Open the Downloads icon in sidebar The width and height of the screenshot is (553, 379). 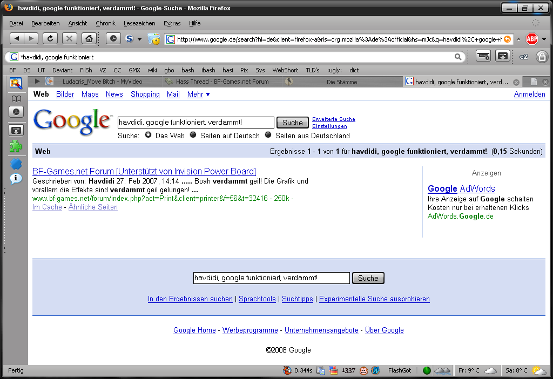[x=16, y=131]
